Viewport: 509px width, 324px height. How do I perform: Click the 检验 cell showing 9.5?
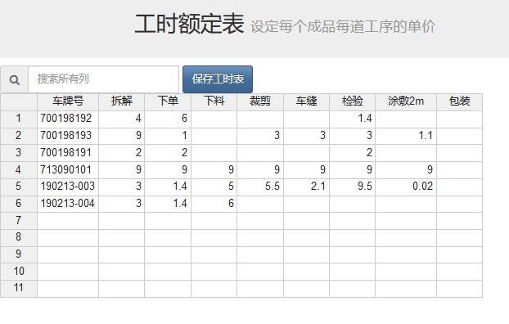(352, 187)
